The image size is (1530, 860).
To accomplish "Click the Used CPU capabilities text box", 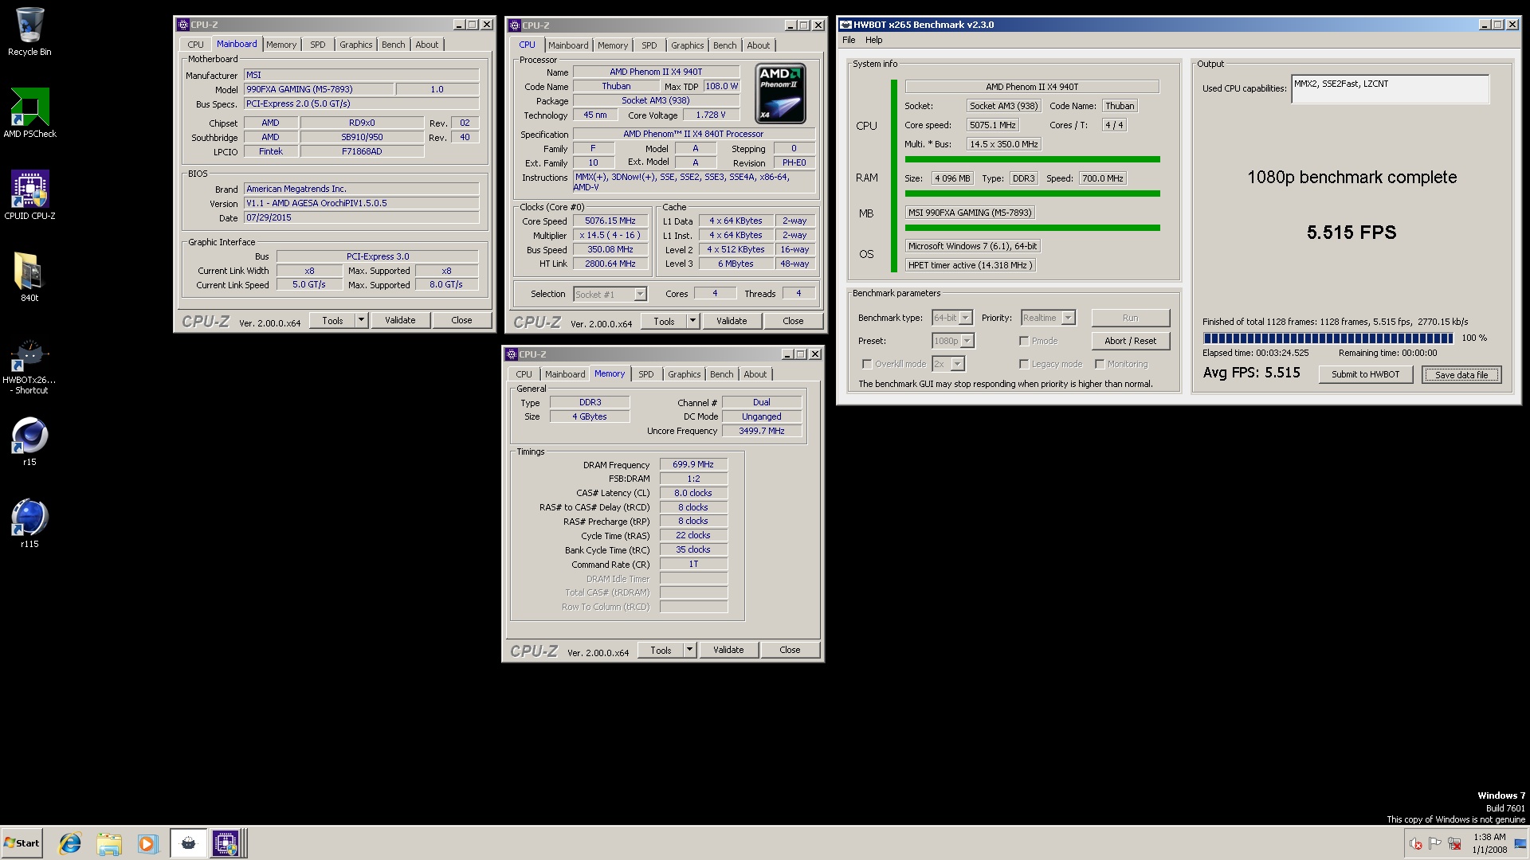I will point(1390,89).
